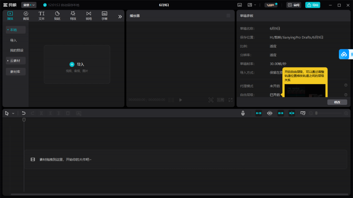Expand the 云素材 tree item
The width and height of the screenshot is (353, 198).
[x=15, y=60]
